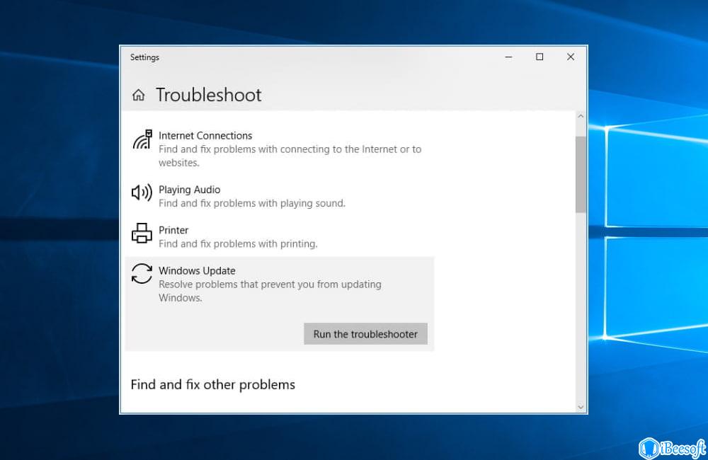Click the Find and fix other problems heading
Image resolution: width=708 pixels, height=460 pixels.
[x=212, y=384]
